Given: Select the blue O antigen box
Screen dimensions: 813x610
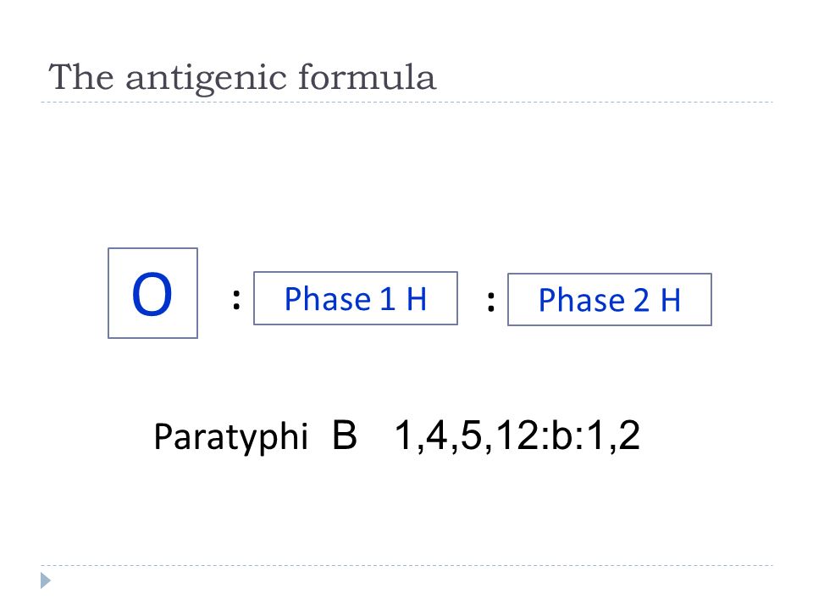Looking at the screenshot, I should (x=153, y=293).
